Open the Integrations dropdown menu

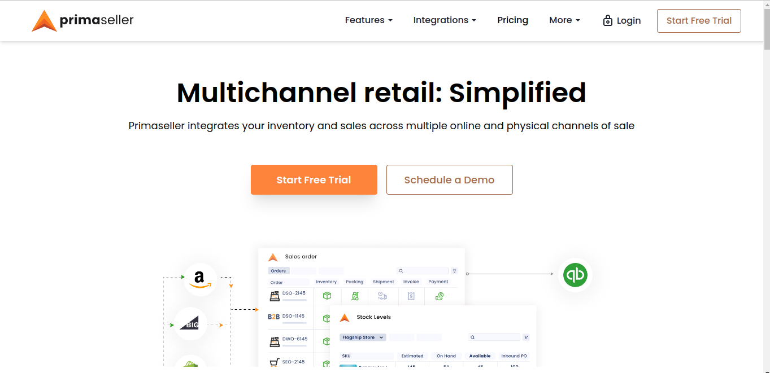[445, 20]
